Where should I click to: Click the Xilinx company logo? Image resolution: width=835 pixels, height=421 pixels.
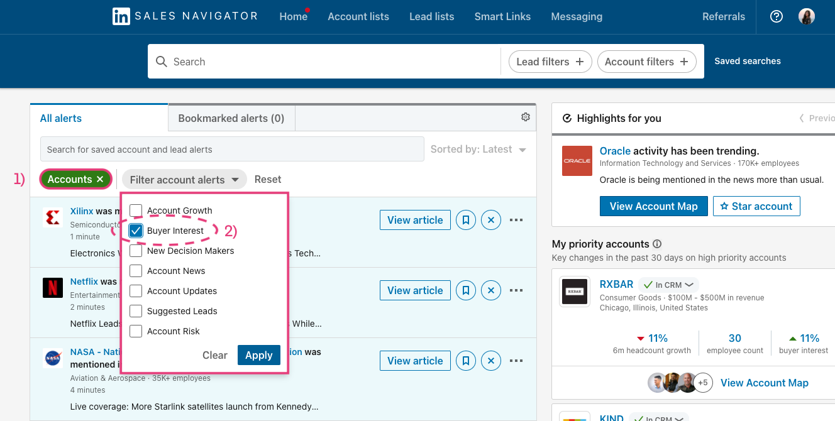coord(53,217)
